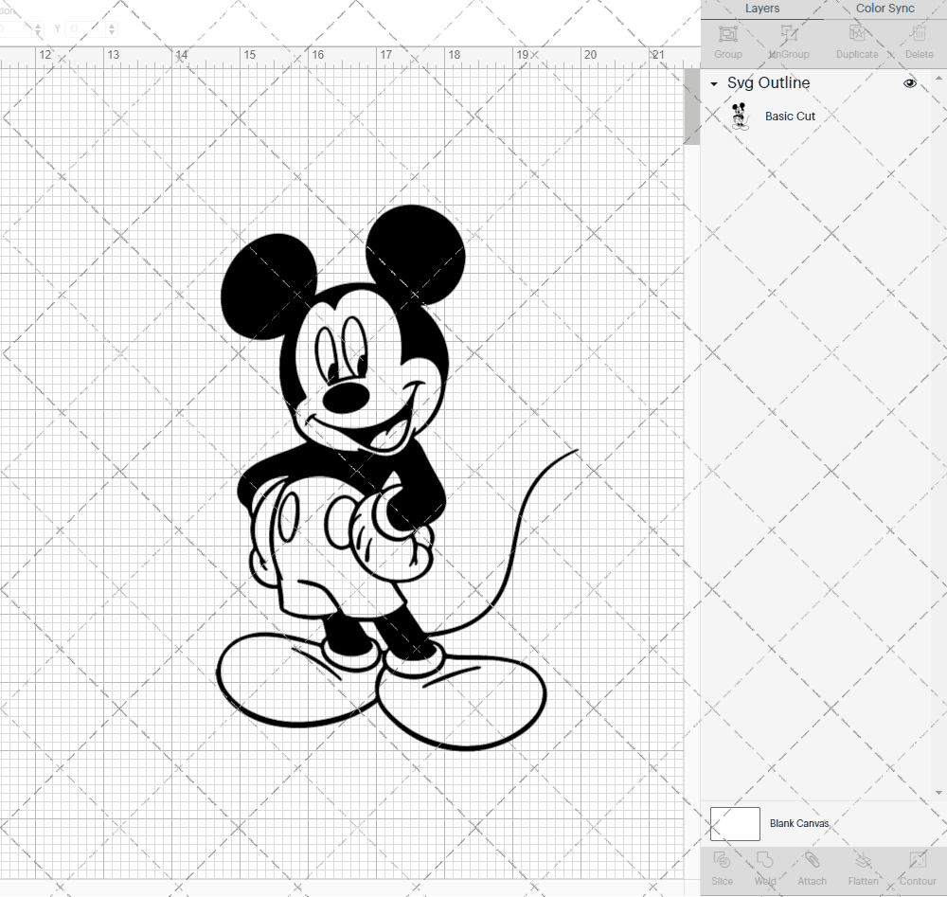Click the X position stepper arrows
This screenshot has width=947, height=897.
click(38, 29)
